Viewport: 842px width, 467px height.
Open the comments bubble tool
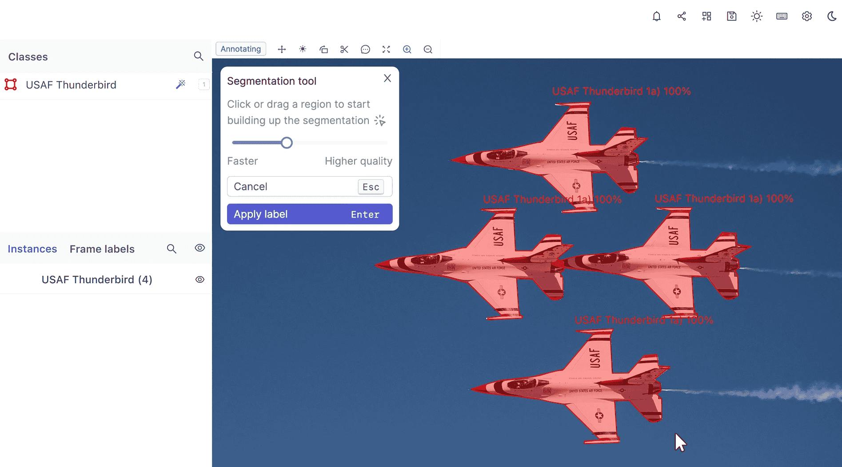click(x=365, y=49)
